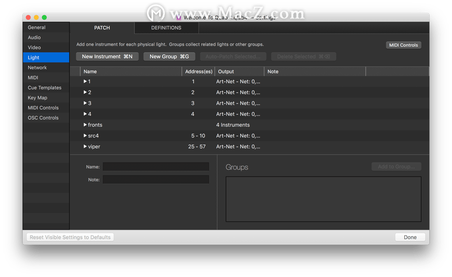Open OSC Controls in the sidebar
Viewport: 452px width, 277px height.
tap(43, 118)
